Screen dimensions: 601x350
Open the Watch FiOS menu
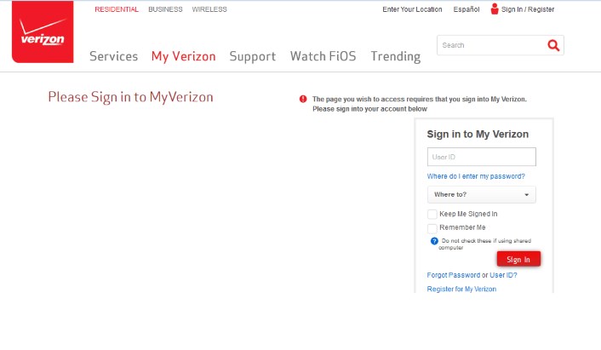323,56
